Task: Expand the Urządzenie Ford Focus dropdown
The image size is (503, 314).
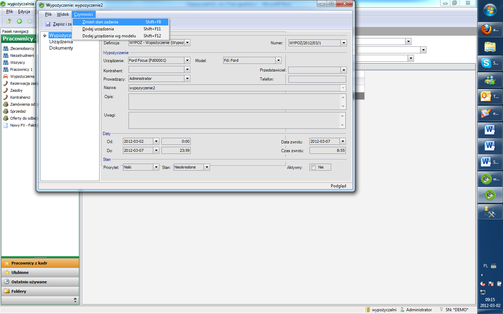Action: pyautogui.click(x=187, y=60)
